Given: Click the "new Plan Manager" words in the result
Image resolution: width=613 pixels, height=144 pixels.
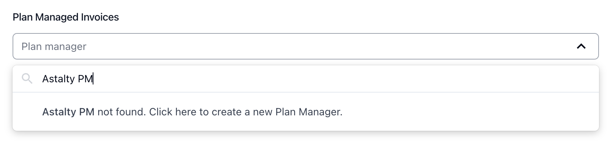Looking at the screenshot, I should pos(298,112).
